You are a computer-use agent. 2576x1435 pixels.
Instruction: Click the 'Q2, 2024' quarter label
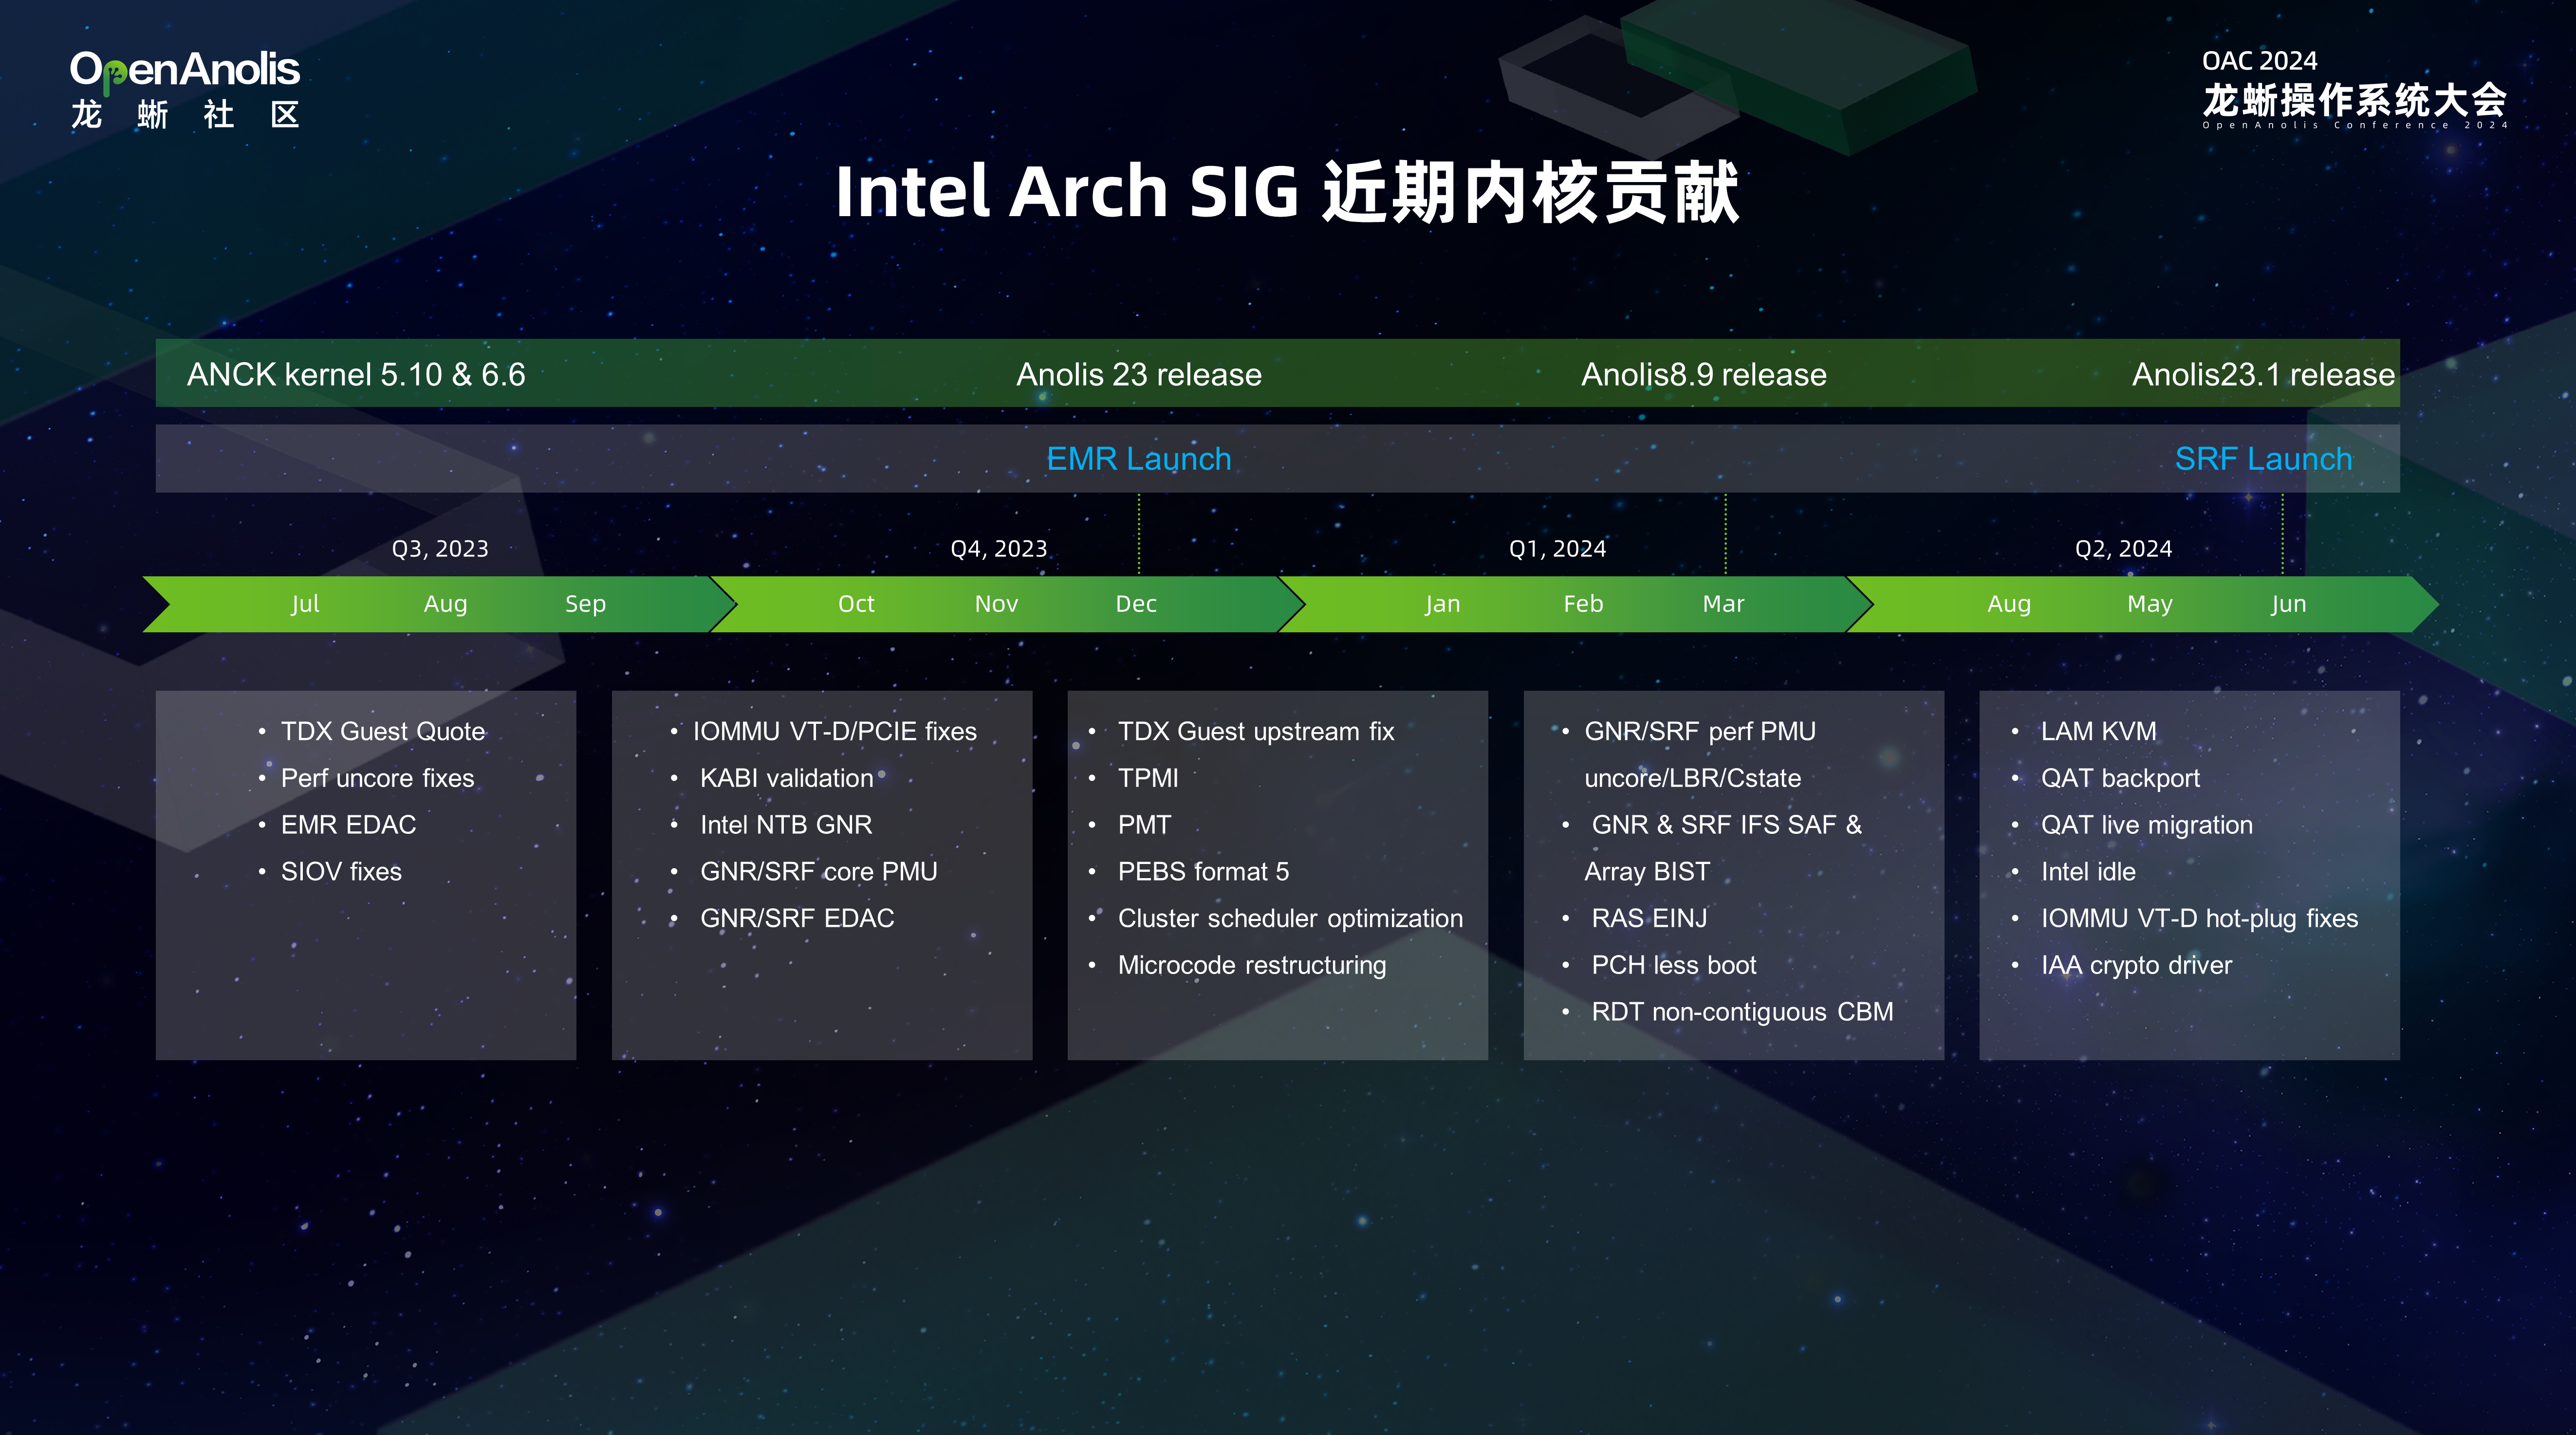(2123, 549)
